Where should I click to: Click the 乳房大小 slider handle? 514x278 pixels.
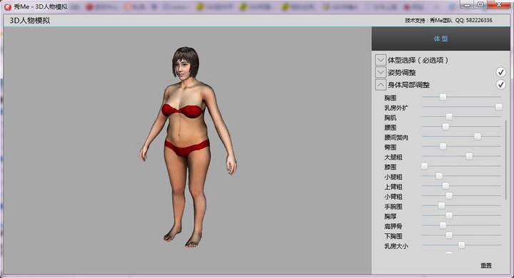point(461,245)
